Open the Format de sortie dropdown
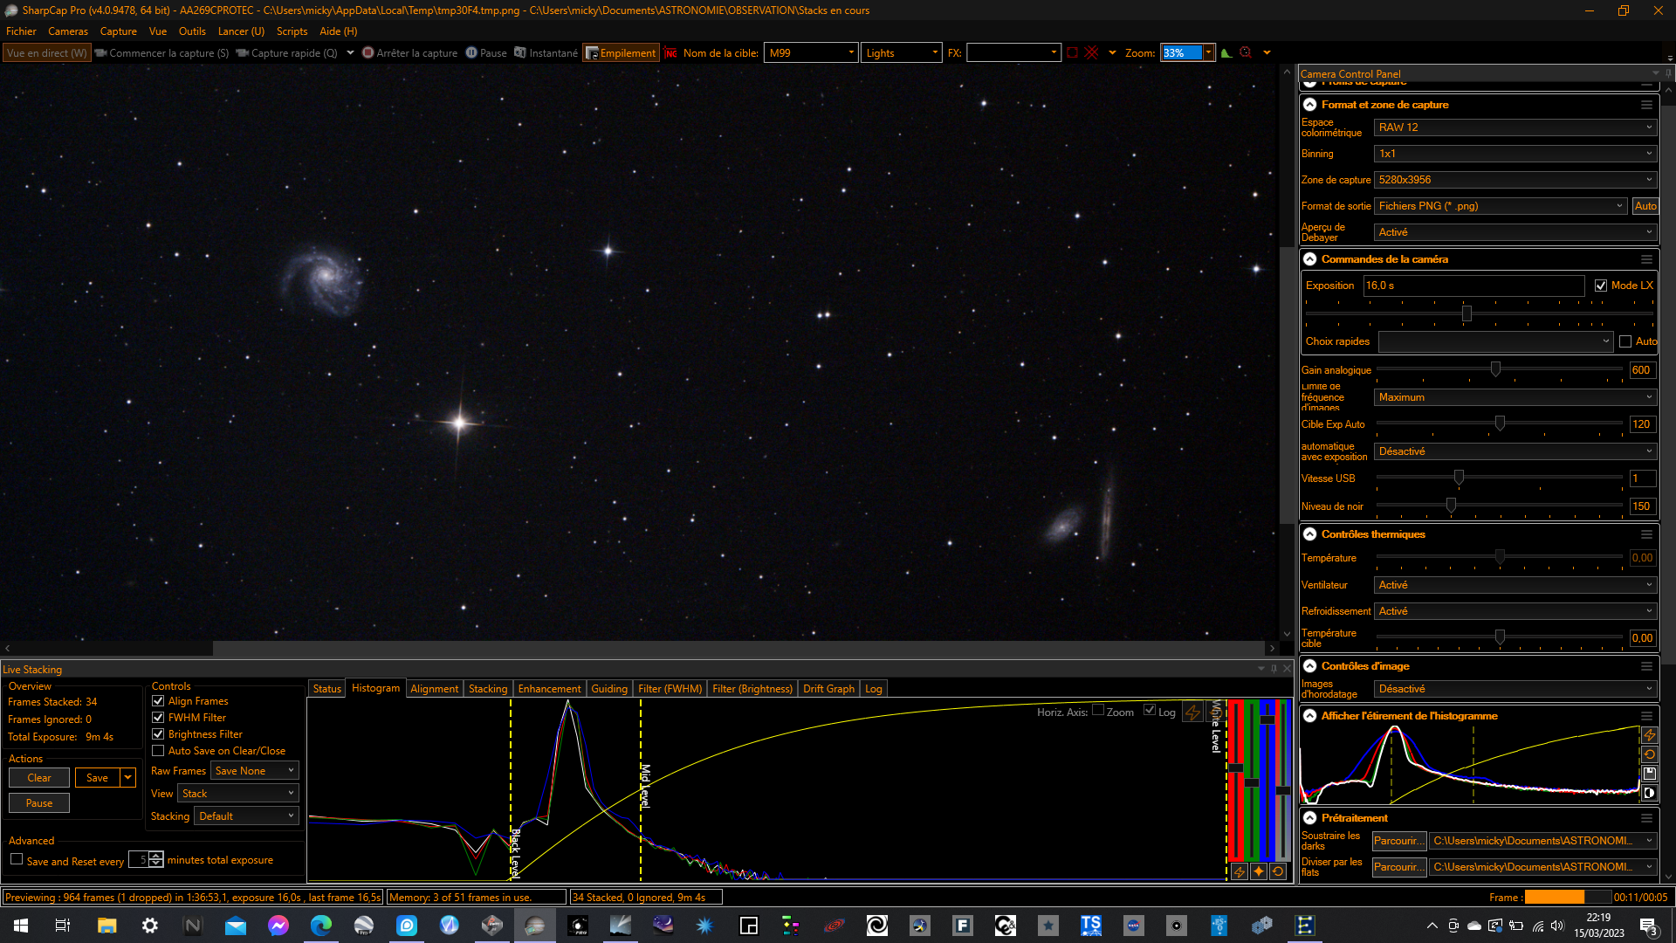 pyautogui.click(x=1501, y=206)
